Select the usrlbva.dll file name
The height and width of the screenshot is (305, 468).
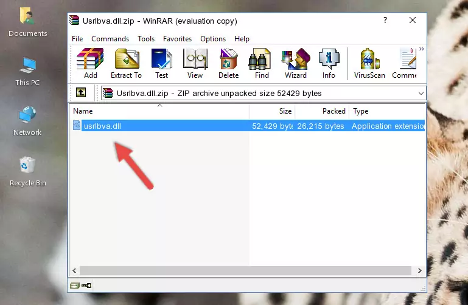tap(102, 126)
